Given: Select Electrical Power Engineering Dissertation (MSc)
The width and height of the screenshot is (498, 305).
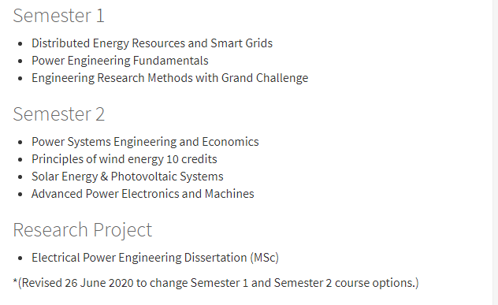Looking at the screenshot, I should [x=155, y=258].
